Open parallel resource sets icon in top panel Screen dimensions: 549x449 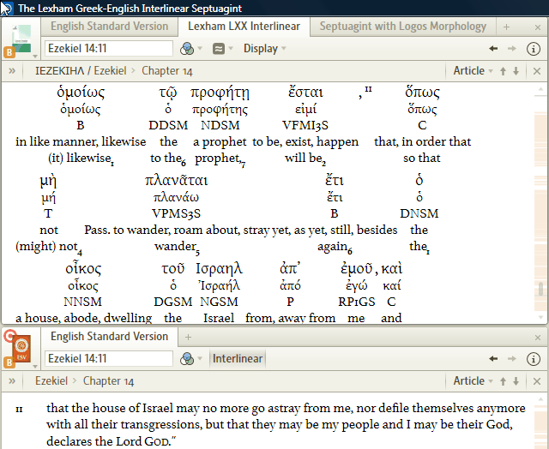tap(219, 49)
